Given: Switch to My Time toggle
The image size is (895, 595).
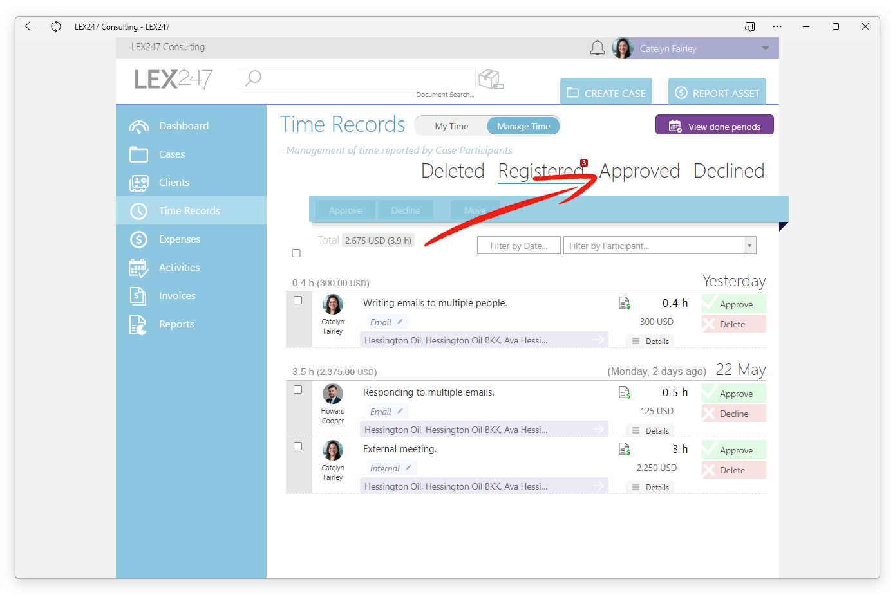Looking at the screenshot, I should pyautogui.click(x=451, y=126).
